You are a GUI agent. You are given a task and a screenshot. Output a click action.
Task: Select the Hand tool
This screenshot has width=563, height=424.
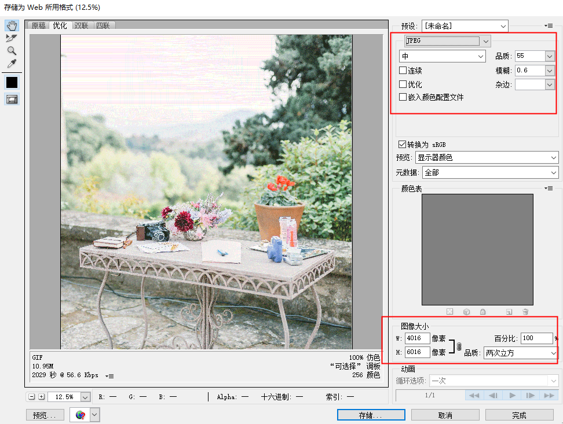coord(12,25)
